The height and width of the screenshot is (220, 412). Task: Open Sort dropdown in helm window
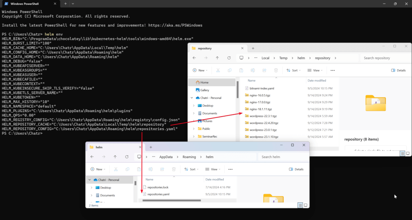(191, 169)
